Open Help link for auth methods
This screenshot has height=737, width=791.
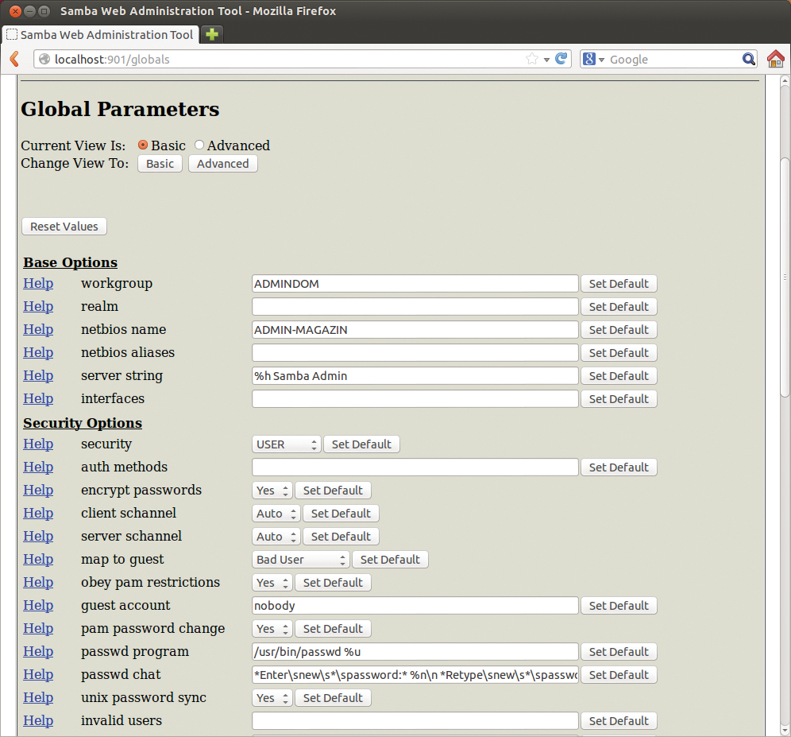pyautogui.click(x=38, y=467)
